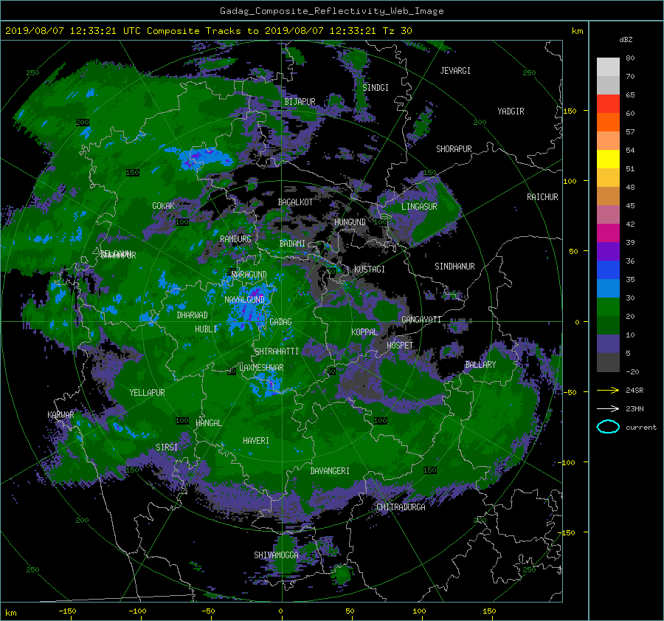This screenshot has width=664, height=621.
Task: Click the NARAGUND city label
Action: pos(249,275)
